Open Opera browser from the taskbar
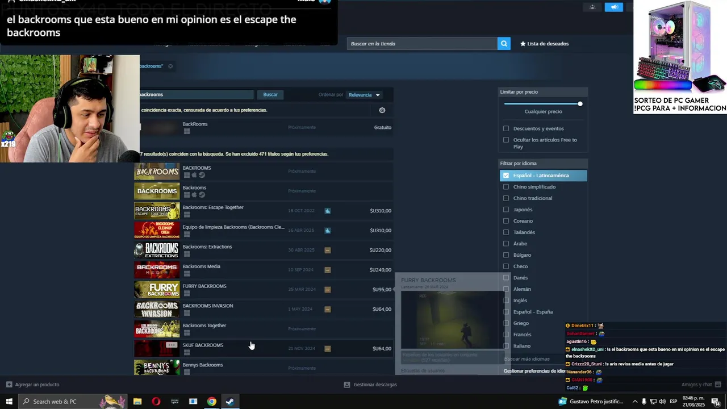Viewport: 727px width, 409px height. 156,402
